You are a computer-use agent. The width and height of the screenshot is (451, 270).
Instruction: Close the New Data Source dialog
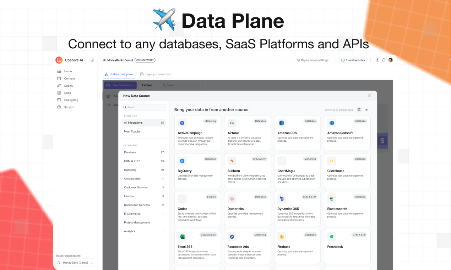(x=369, y=96)
